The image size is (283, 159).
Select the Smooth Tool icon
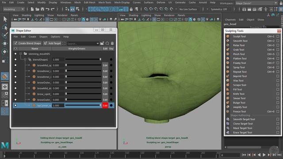pyautogui.click(x=228, y=41)
